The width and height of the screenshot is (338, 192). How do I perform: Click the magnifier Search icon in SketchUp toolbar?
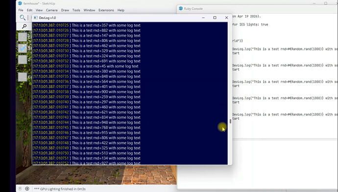[x=23, y=18]
